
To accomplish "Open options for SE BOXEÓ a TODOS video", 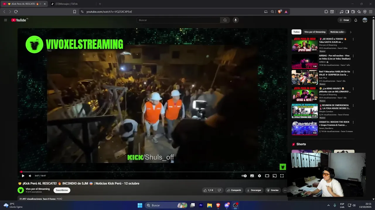I will (x=353, y=39).
